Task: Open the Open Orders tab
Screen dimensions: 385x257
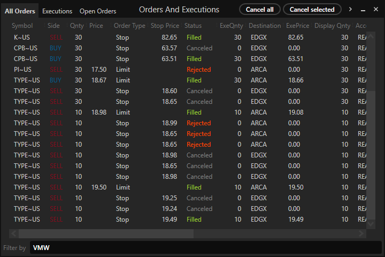Action: point(98,11)
